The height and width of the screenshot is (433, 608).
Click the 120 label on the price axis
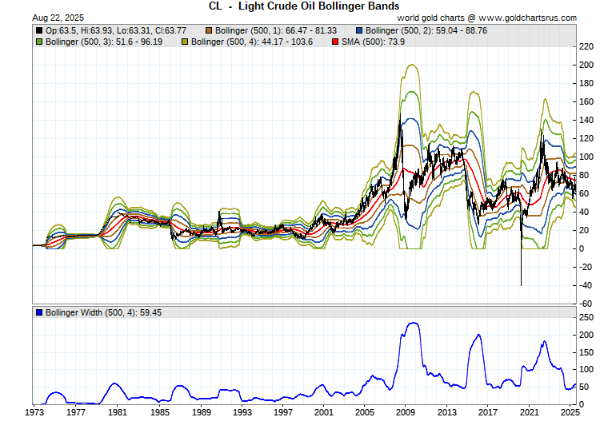click(586, 138)
